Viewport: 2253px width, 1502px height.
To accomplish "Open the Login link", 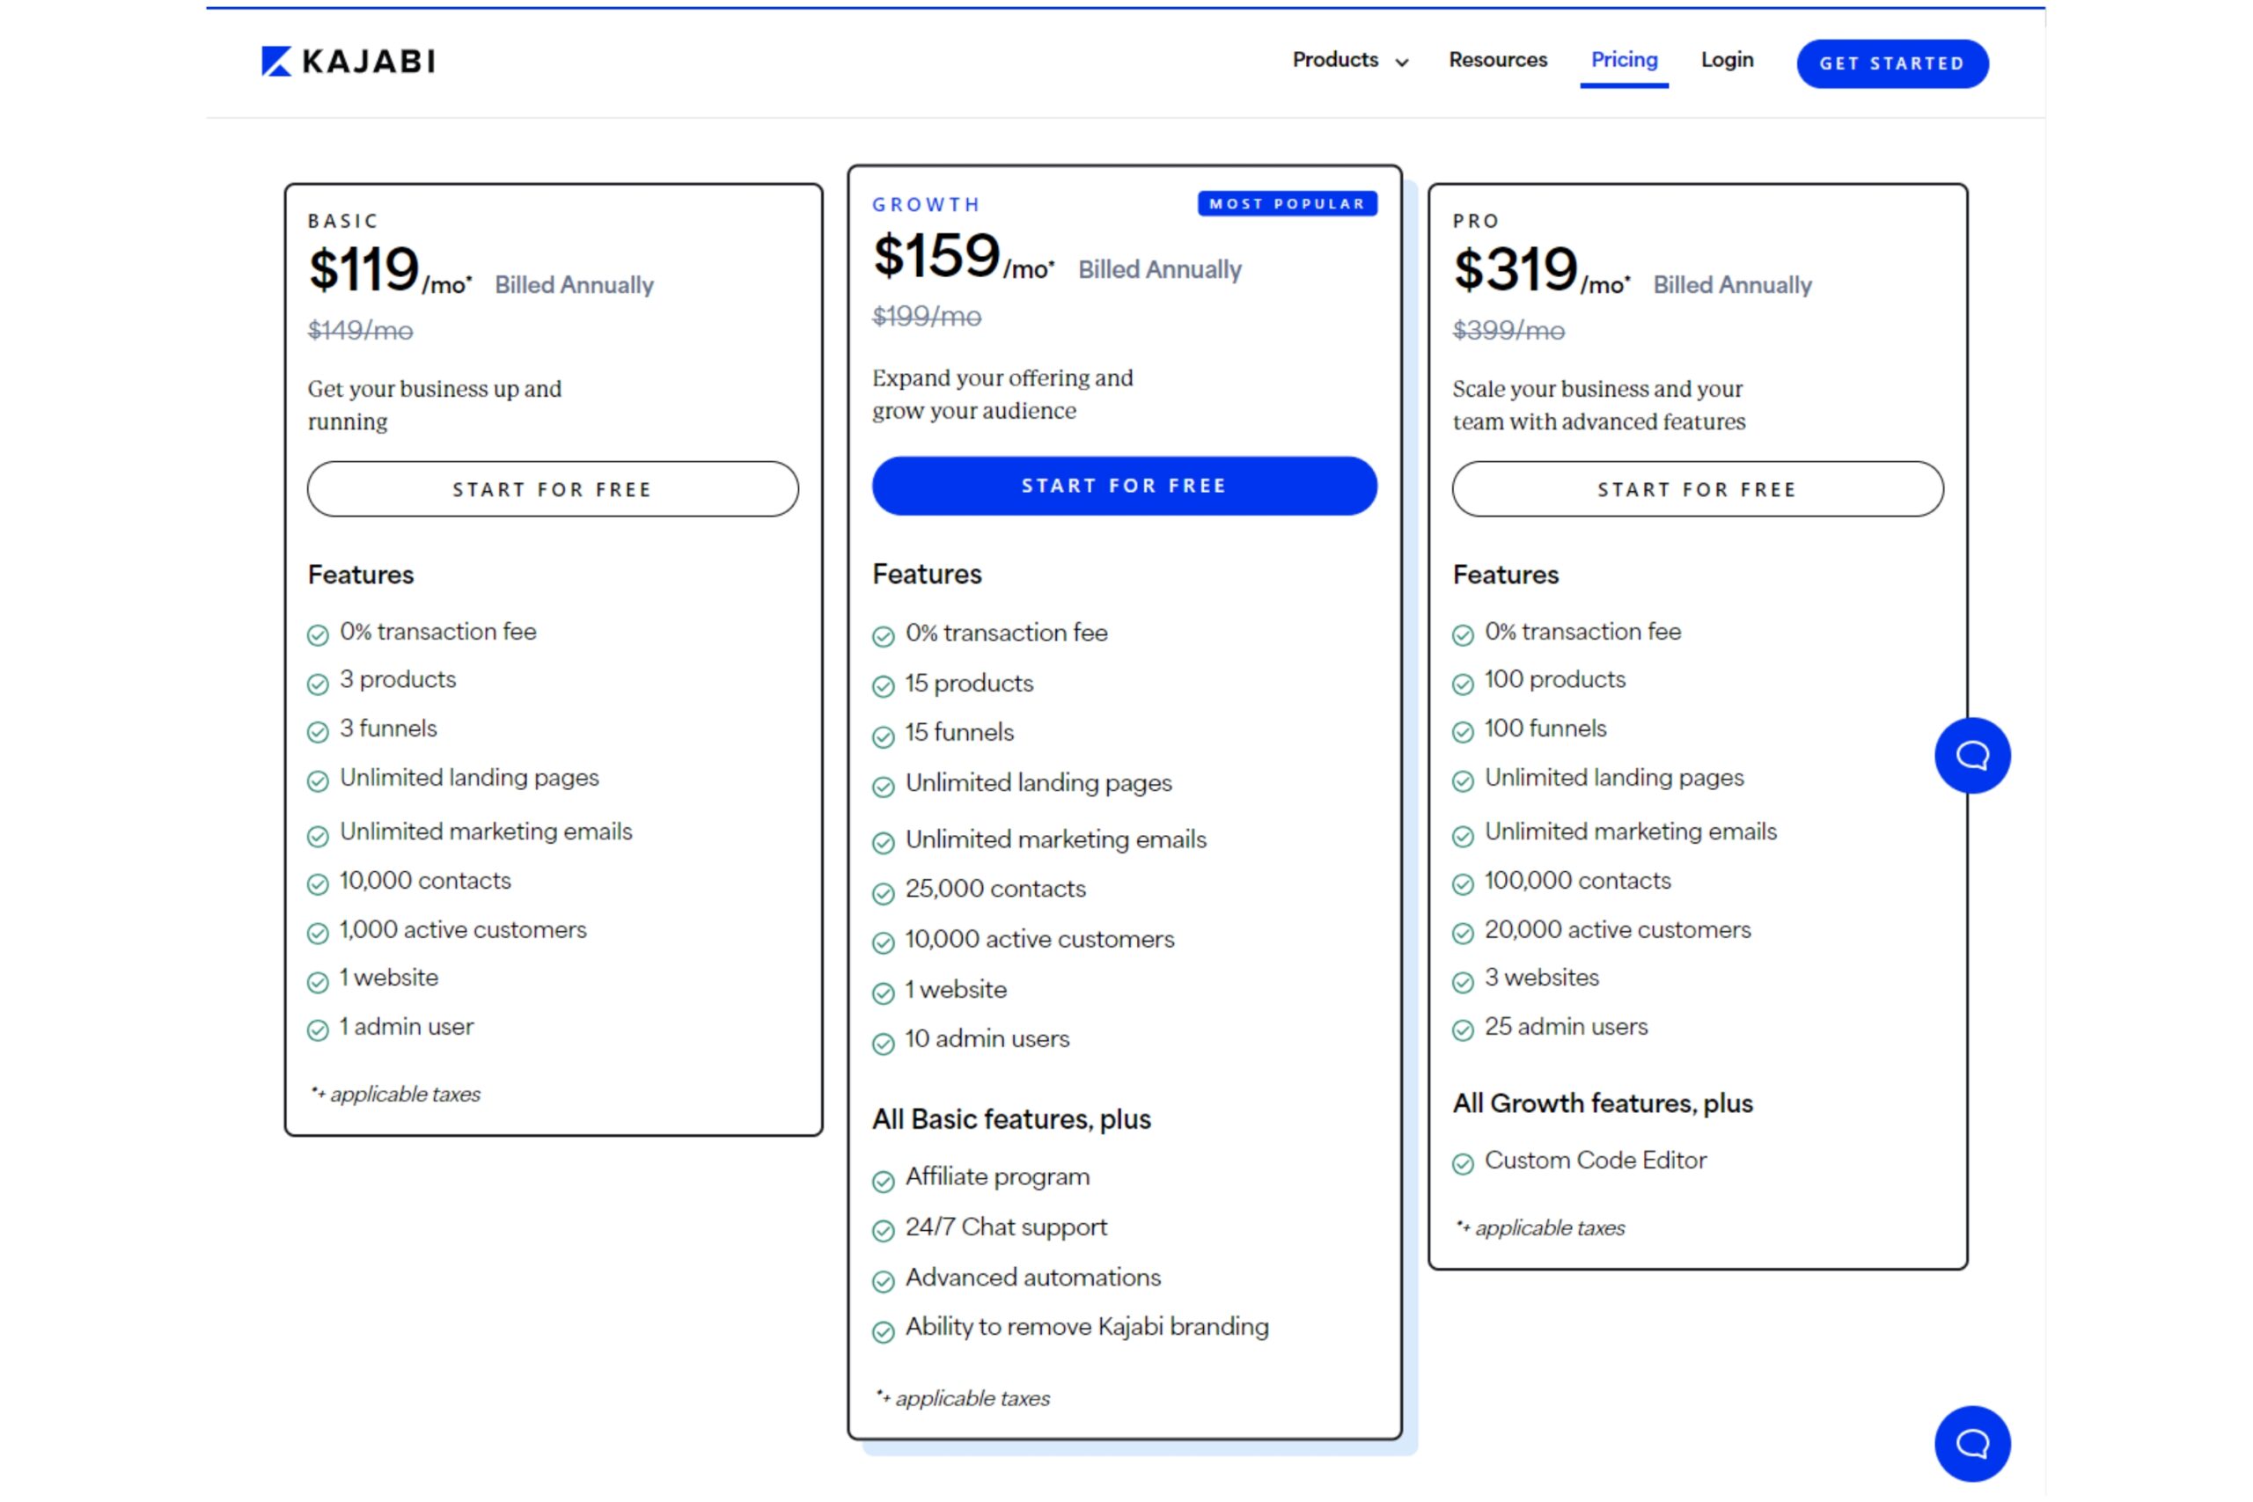I will click(x=1726, y=59).
